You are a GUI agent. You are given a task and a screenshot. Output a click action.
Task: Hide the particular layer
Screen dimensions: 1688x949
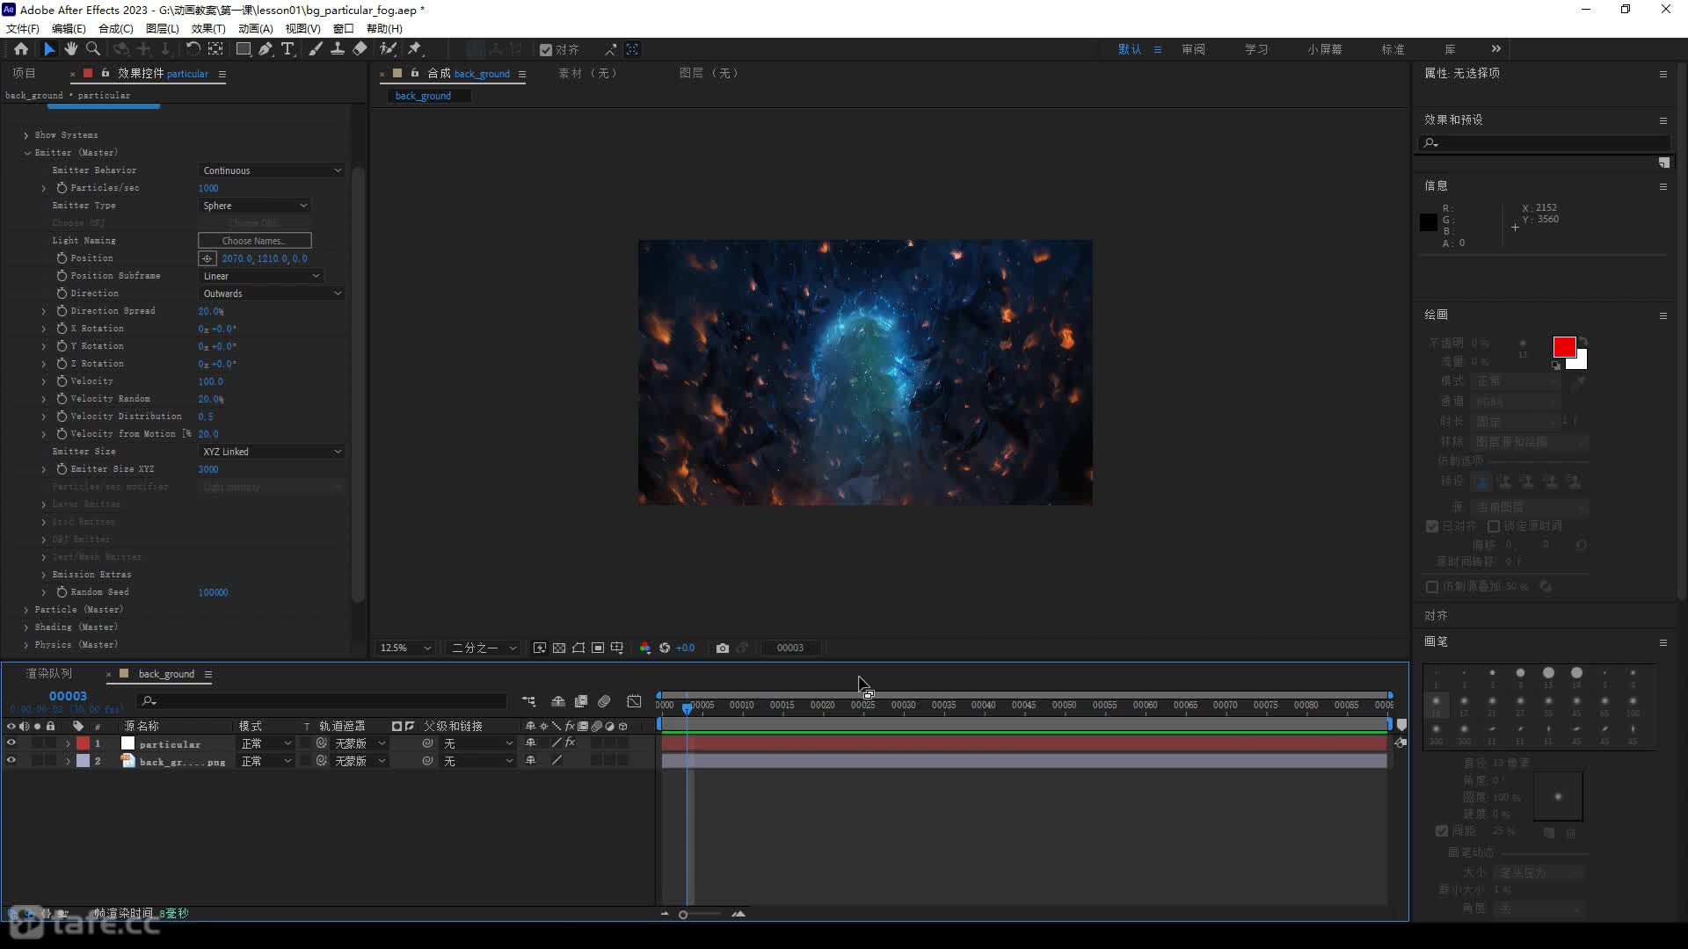click(11, 743)
